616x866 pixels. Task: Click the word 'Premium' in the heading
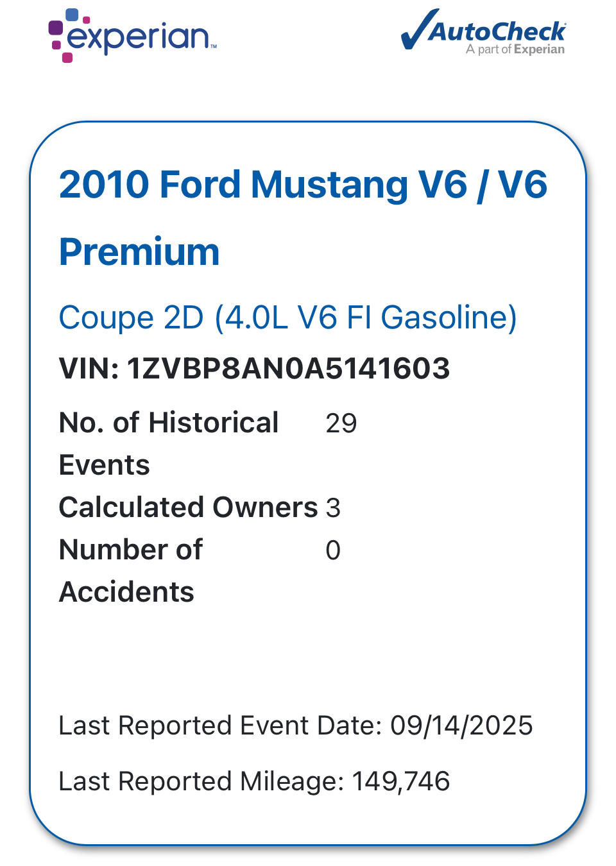point(139,251)
